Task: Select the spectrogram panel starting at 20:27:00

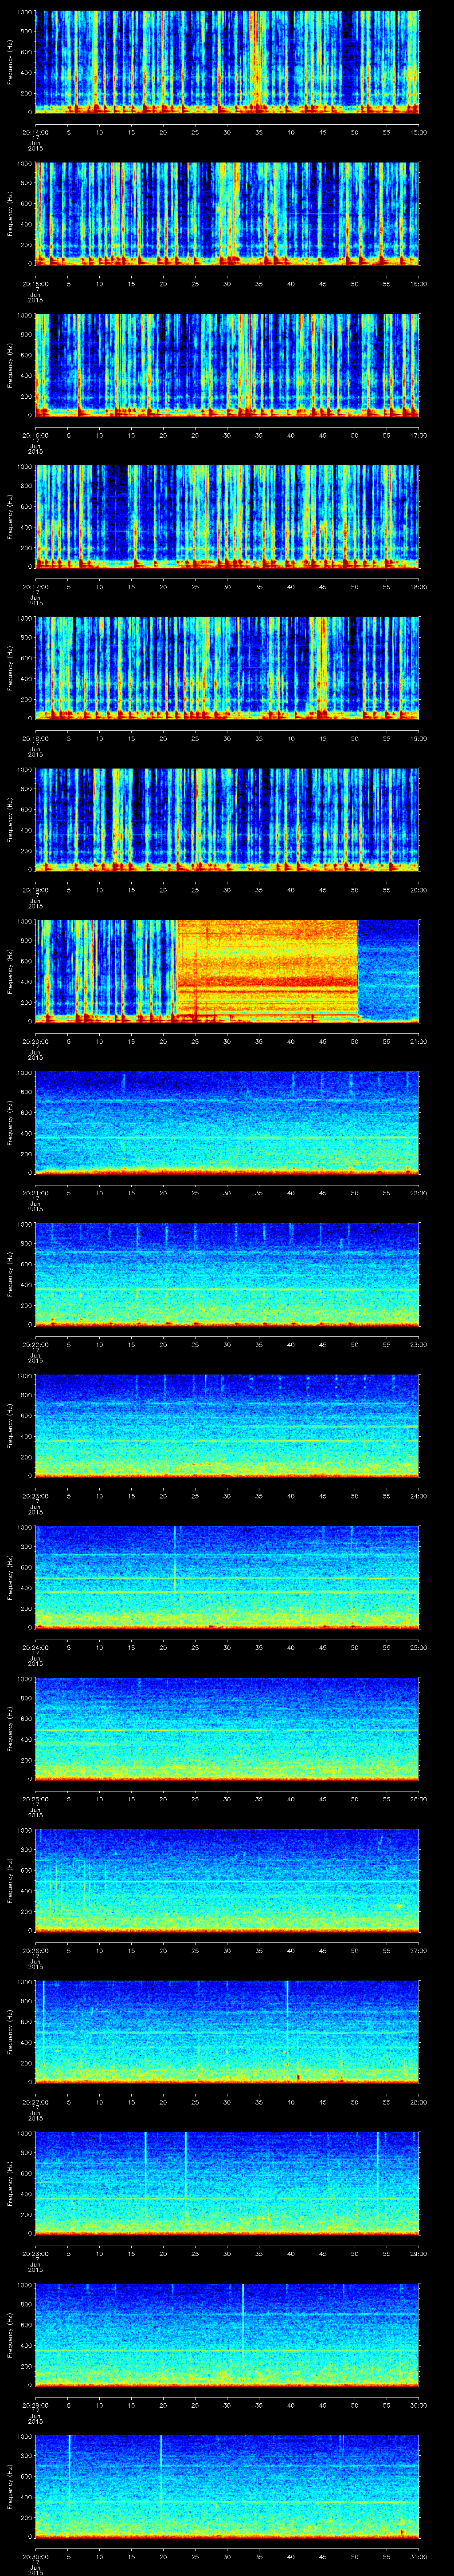Action: click(x=227, y=2032)
